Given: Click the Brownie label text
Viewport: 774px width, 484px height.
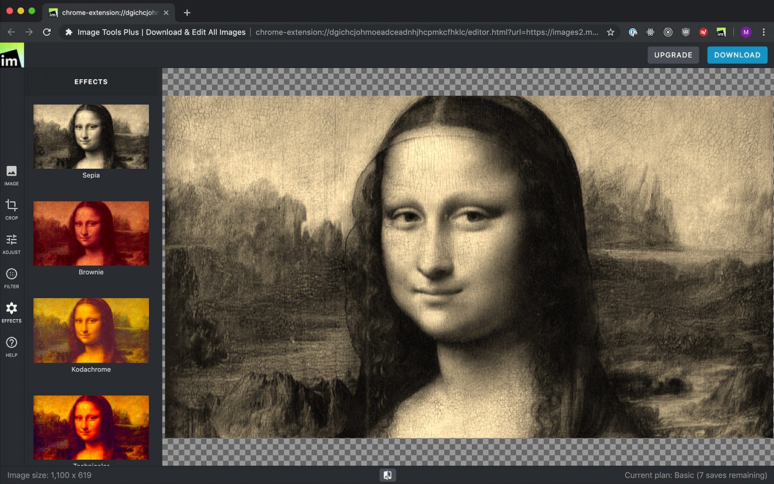Looking at the screenshot, I should (x=91, y=272).
